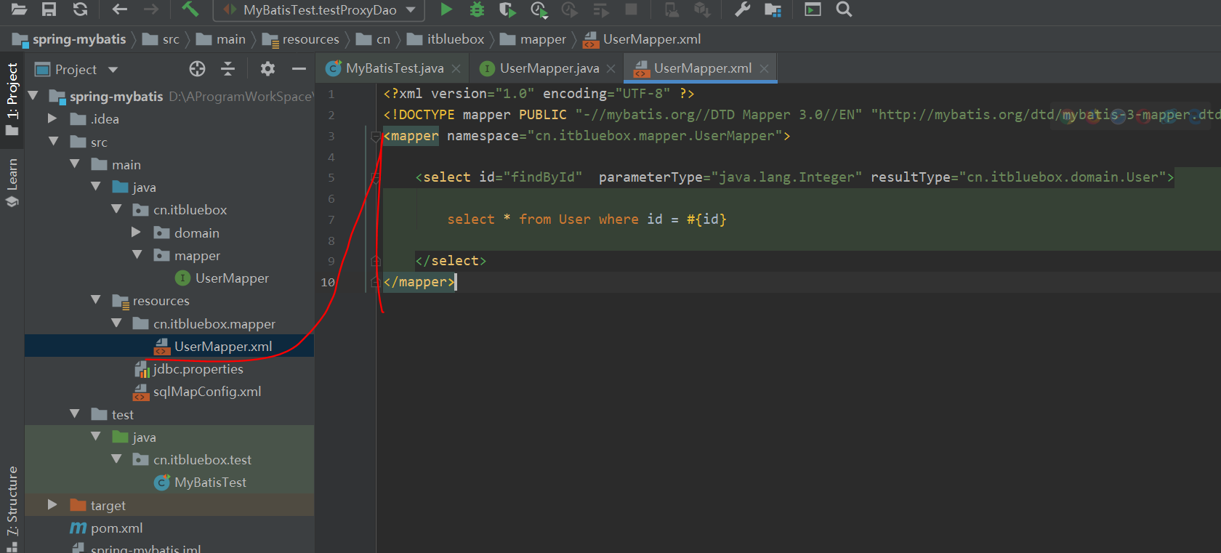The height and width of the screenshot is (553, 1221).
Task: Run the configuration using the green play icon
Action: [446, 9]
